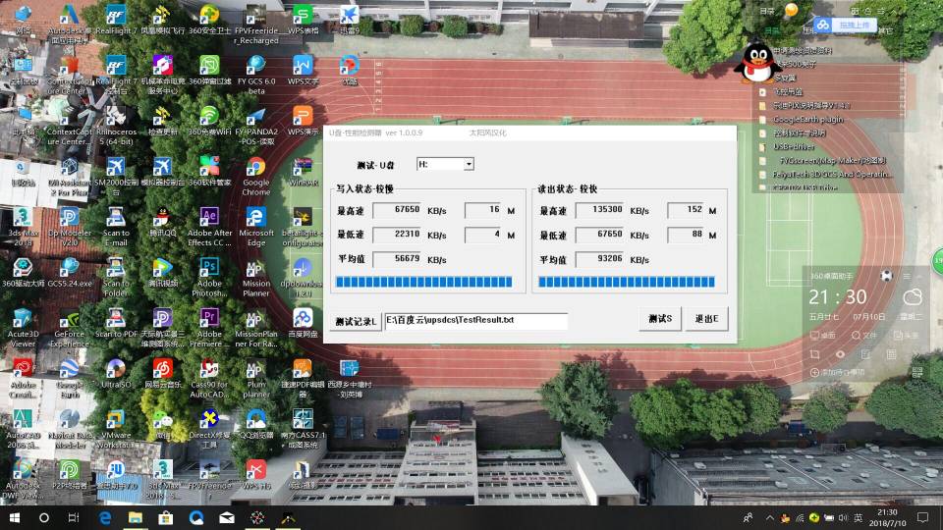Open the 百度网盘 desktop icon
Screen dimensions: 943x530
coord(303,323)
